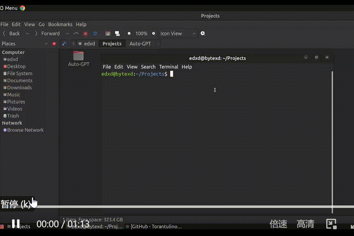Open the Terminal menu in the terminal window

(x=169, y=67)
